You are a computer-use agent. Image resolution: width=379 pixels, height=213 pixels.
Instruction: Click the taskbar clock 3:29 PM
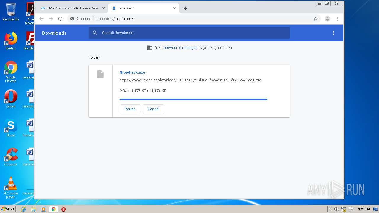click(x=364, y=209)
